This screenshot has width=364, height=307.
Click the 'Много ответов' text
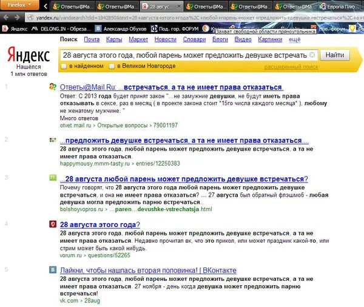(x=79, y=118)
